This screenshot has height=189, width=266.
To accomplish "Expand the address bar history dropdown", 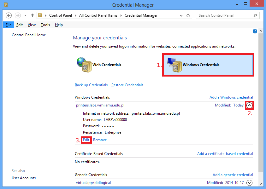I will tap(181, 15).
